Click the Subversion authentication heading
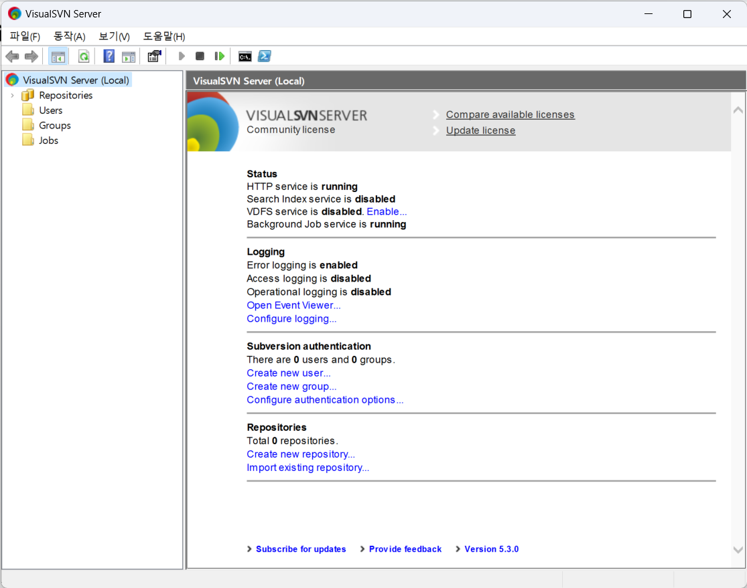Viewport: 747px width, 588px height. [x=309, y=347]
